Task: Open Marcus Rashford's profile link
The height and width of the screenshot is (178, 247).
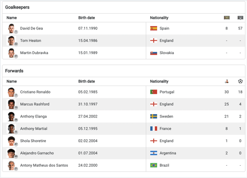Action: (x=35, y=104)
